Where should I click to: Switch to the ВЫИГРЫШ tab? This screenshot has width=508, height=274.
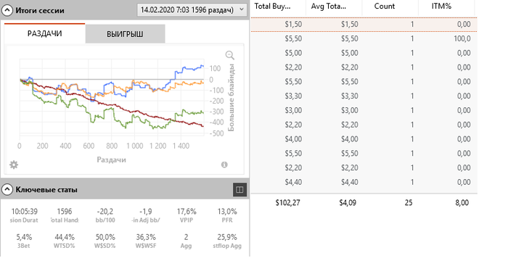pyautogui.click(x=125, y=34)
